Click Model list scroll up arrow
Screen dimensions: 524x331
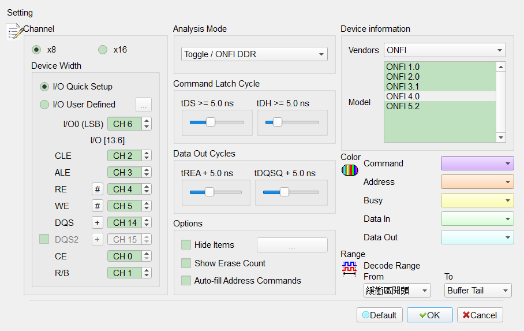[500, 67]
